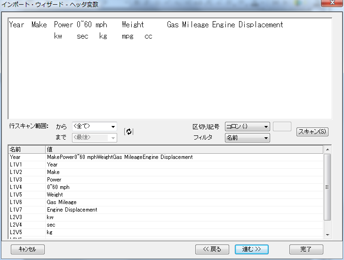Click the 完了 finish button
The image size is (344, 260).
pos(306,249)
